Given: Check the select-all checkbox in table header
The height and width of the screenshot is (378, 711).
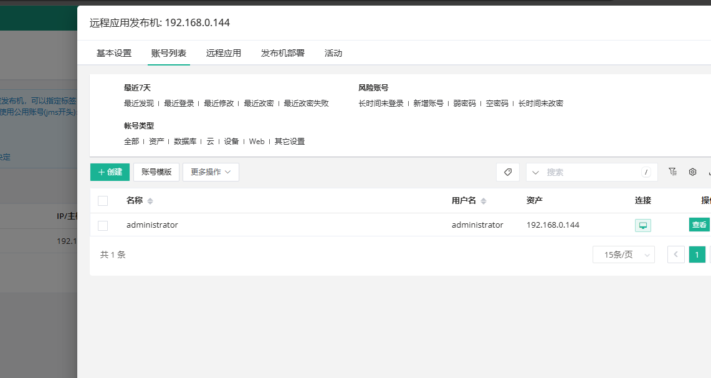Looking at the screenshot, I should pos(103,200).
